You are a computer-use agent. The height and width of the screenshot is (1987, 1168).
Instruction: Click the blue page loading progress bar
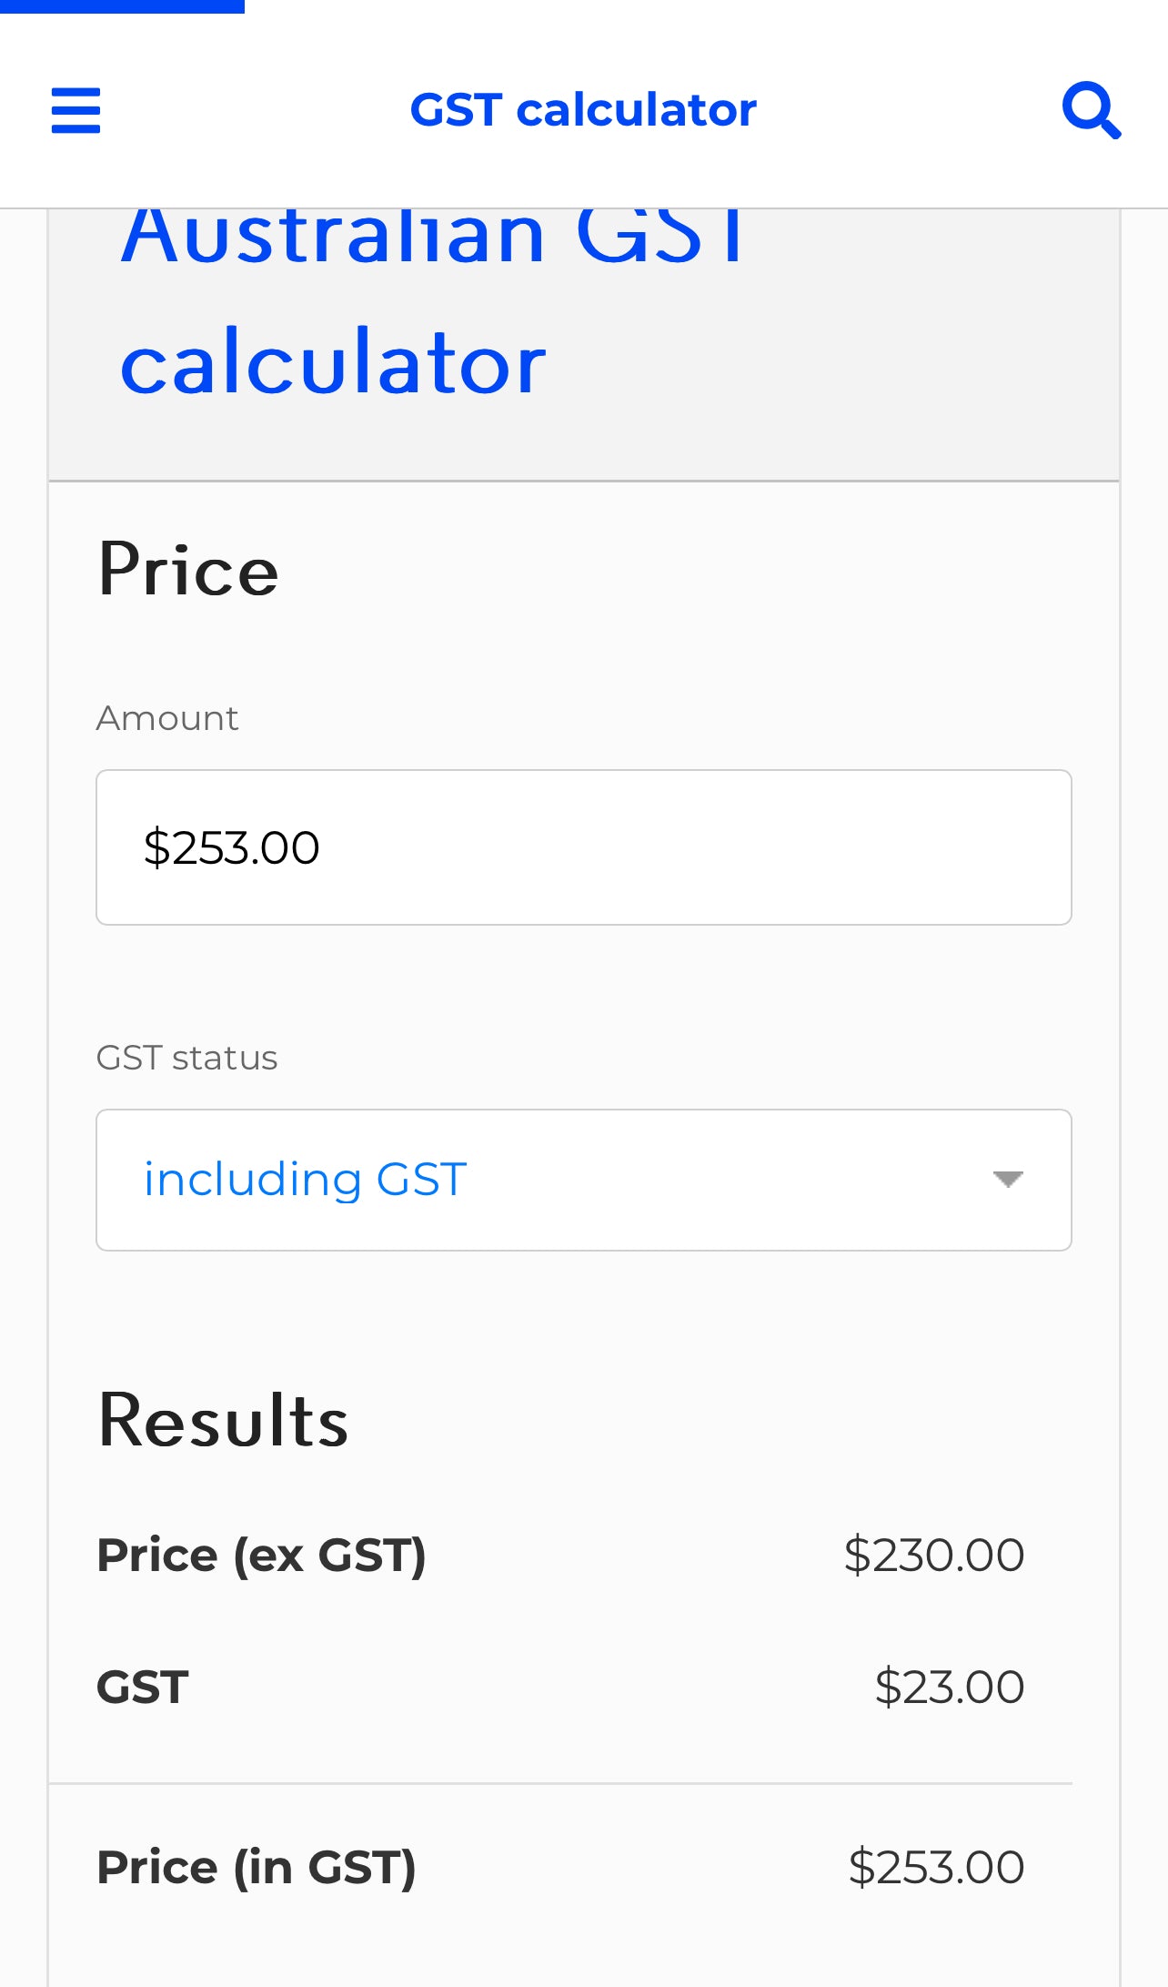click(122, 6)
